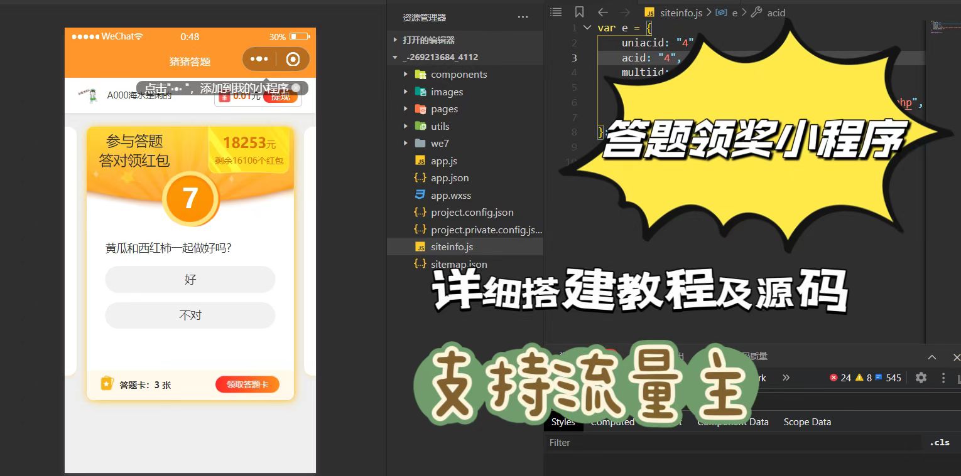Switch to the Computed tab
This screenshot has height=476, width=961.
click(x=612, y=422)
